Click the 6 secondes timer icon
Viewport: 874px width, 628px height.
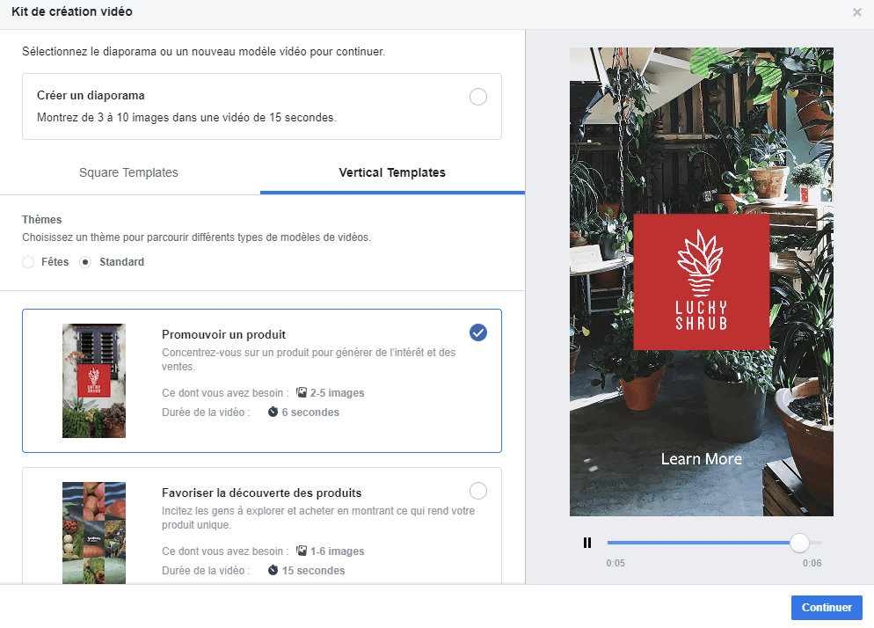click(273, 413)
